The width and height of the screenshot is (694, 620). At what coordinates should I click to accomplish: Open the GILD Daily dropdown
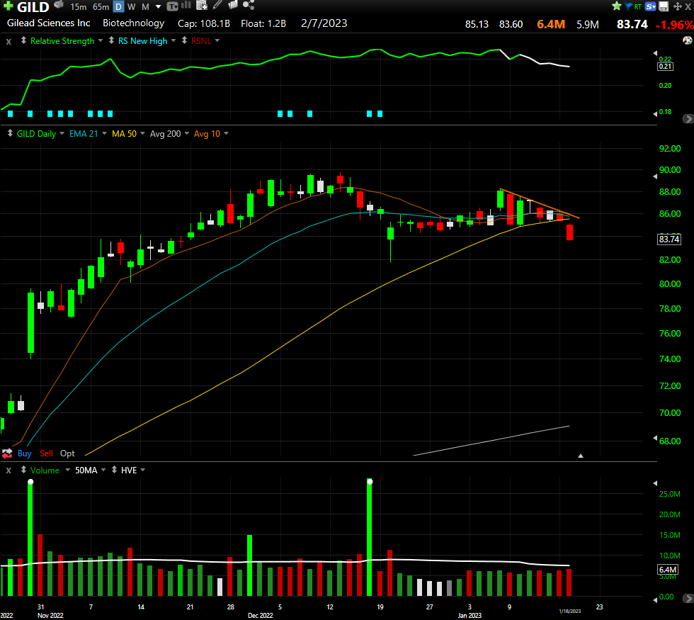tap(62, 133)
